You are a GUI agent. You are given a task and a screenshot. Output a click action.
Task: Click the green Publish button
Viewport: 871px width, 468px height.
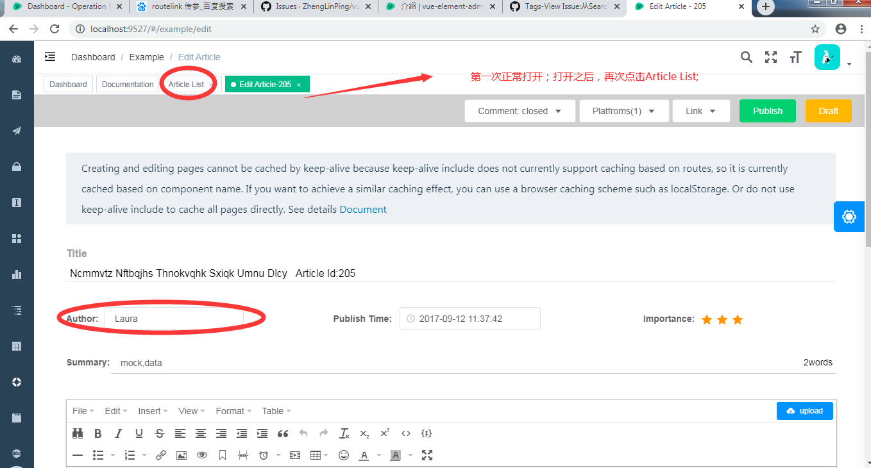(x=767, y=110)
